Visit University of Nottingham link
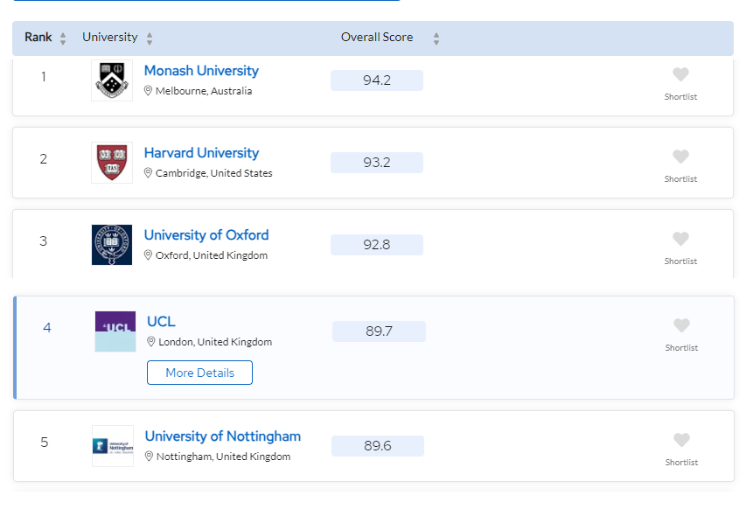The height and width of the screenshot is (523, 746). pos(223,436)
